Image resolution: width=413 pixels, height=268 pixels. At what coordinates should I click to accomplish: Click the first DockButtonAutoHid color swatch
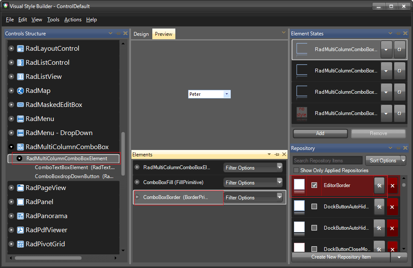click(299, 206)
